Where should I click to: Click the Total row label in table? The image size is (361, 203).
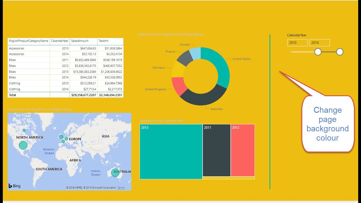(12, 95)
